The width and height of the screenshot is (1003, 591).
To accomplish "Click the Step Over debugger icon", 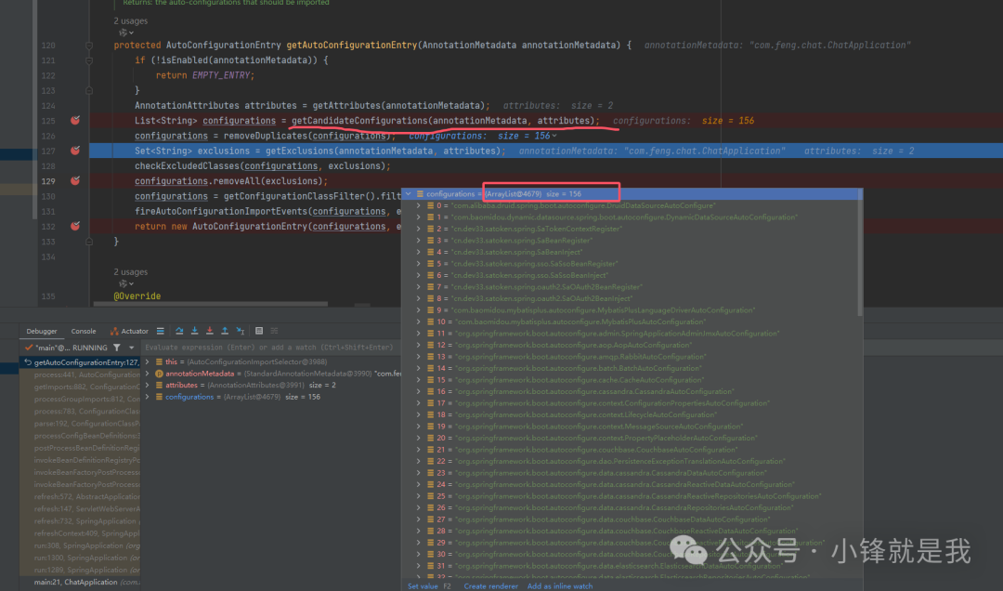I will pos(179,331).
